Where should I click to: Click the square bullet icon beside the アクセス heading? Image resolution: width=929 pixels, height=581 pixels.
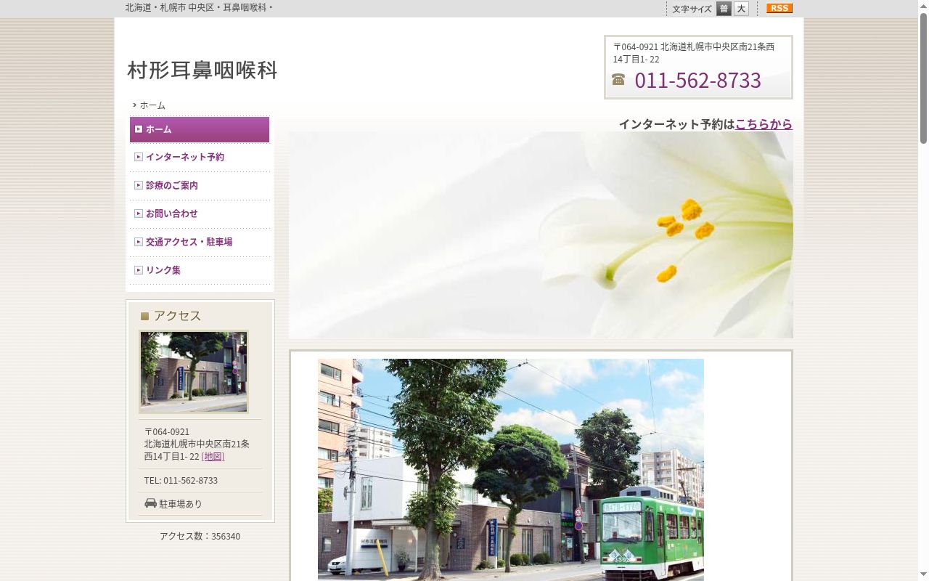144,316
